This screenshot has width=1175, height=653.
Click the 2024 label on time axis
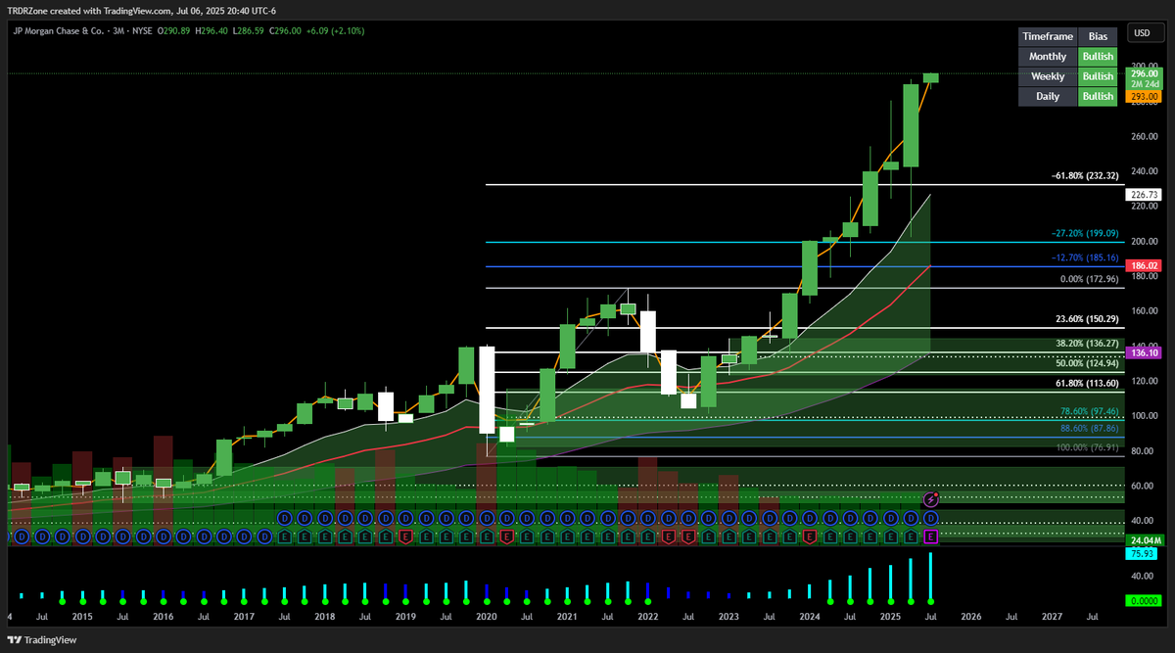tap(809, 618)
